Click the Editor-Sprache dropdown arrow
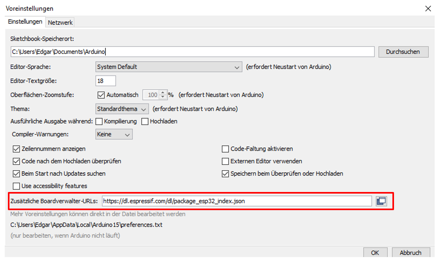 tap(237, 67)
